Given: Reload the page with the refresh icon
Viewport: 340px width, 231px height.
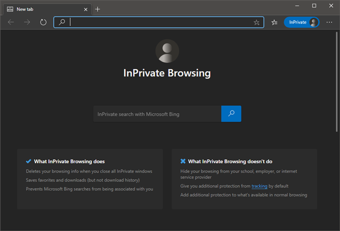Looking at the screenshot, I should (x=43, y=22).
